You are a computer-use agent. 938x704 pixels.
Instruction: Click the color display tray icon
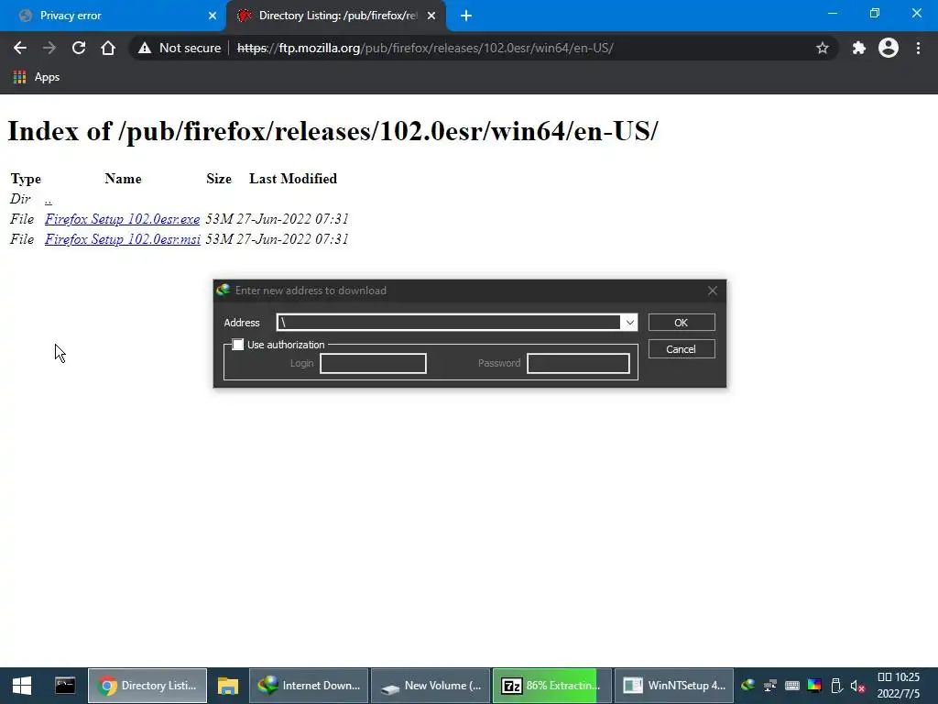pyautogui.click(x=814, y=686)
